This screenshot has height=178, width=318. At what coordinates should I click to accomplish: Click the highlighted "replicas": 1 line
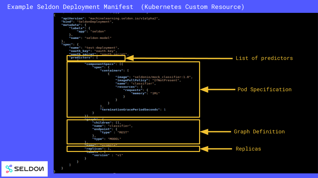(98, 149)
